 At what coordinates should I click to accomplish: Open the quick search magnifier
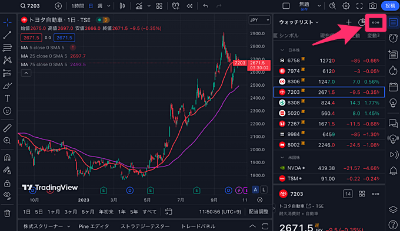[332, 6]
